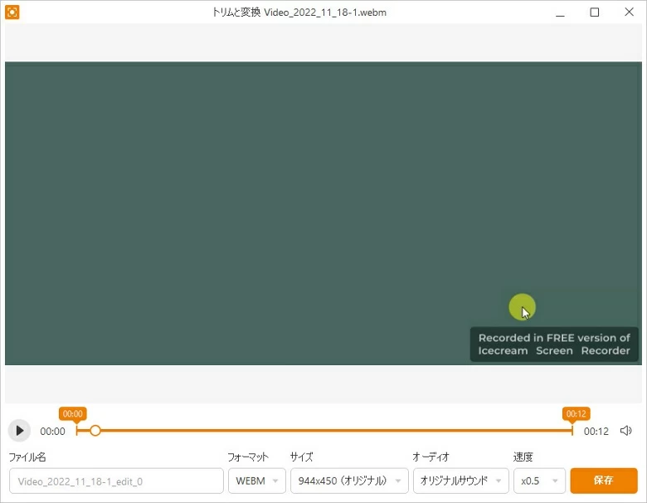Click the total duration 00:12 beside speaker
The width and height of the screenshot is (647, 503).
[x=596, y=432]
